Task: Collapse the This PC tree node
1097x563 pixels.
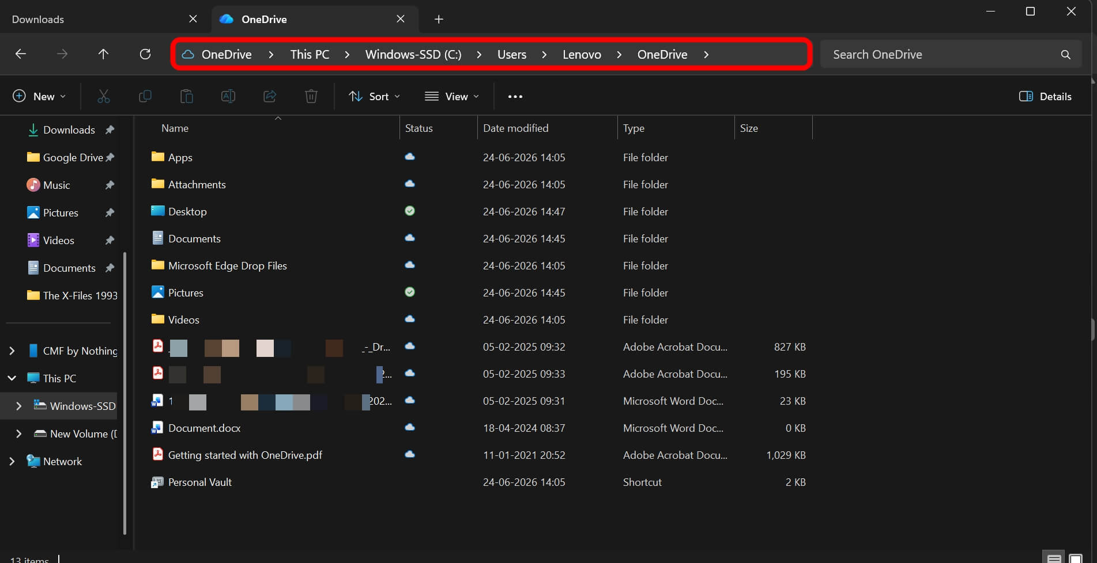Action: coord(12,378)
